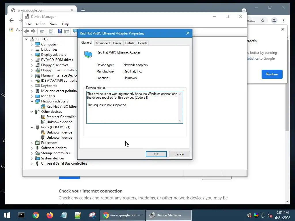Open the Help menu
The width and height of the screenshot is (295, 221).
point(65,24)
